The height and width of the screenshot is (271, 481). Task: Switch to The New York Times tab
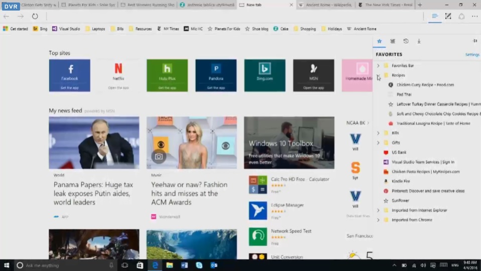385,5
